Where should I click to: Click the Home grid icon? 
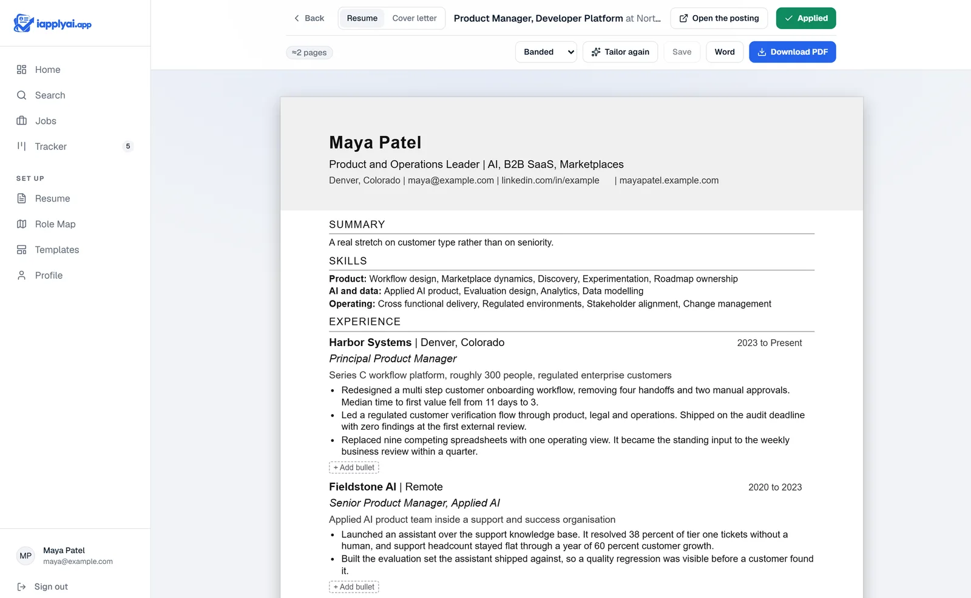(22, 70)
